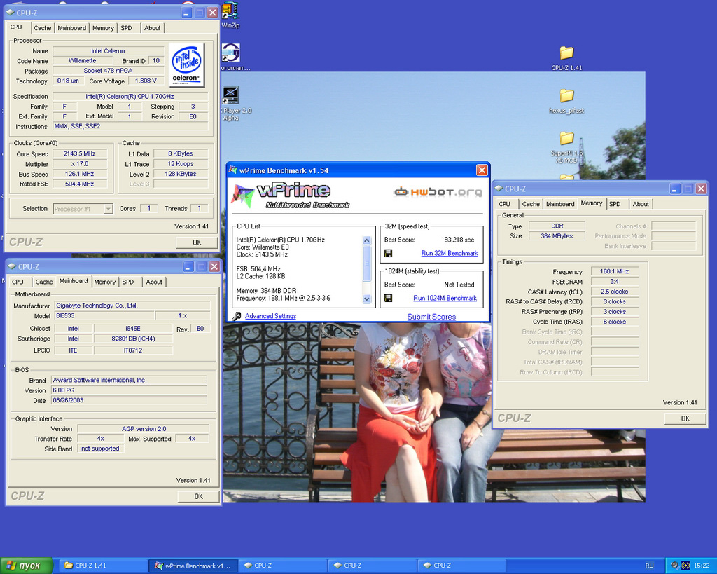Click the motherboard Model field 8IE533
This screenshot has width=717, height=574.
(104, 316)
